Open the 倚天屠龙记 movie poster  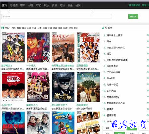tap(63, 47)
